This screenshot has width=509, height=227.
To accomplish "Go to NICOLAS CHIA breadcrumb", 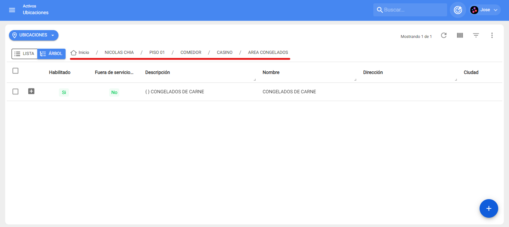I will point(119,53).
